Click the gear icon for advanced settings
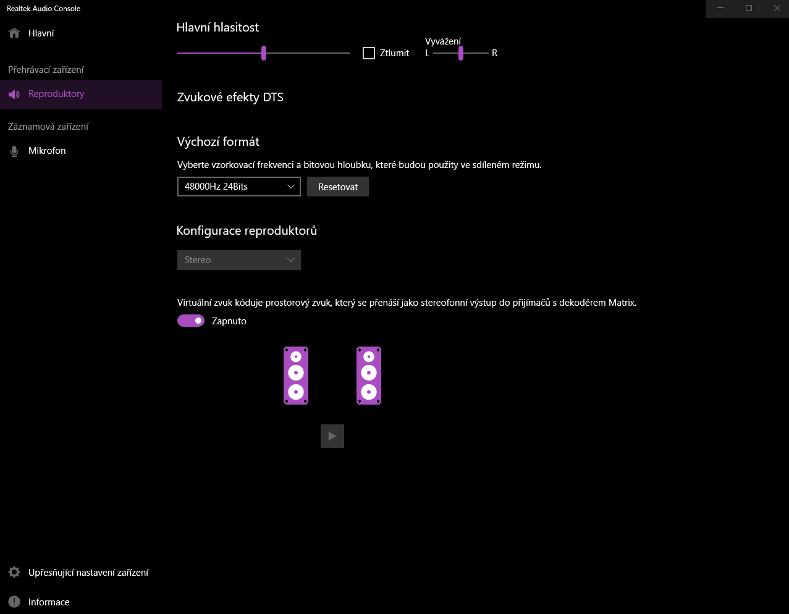Image resolution: width=789 pixels, height=614 pixels. click(14, 573)
